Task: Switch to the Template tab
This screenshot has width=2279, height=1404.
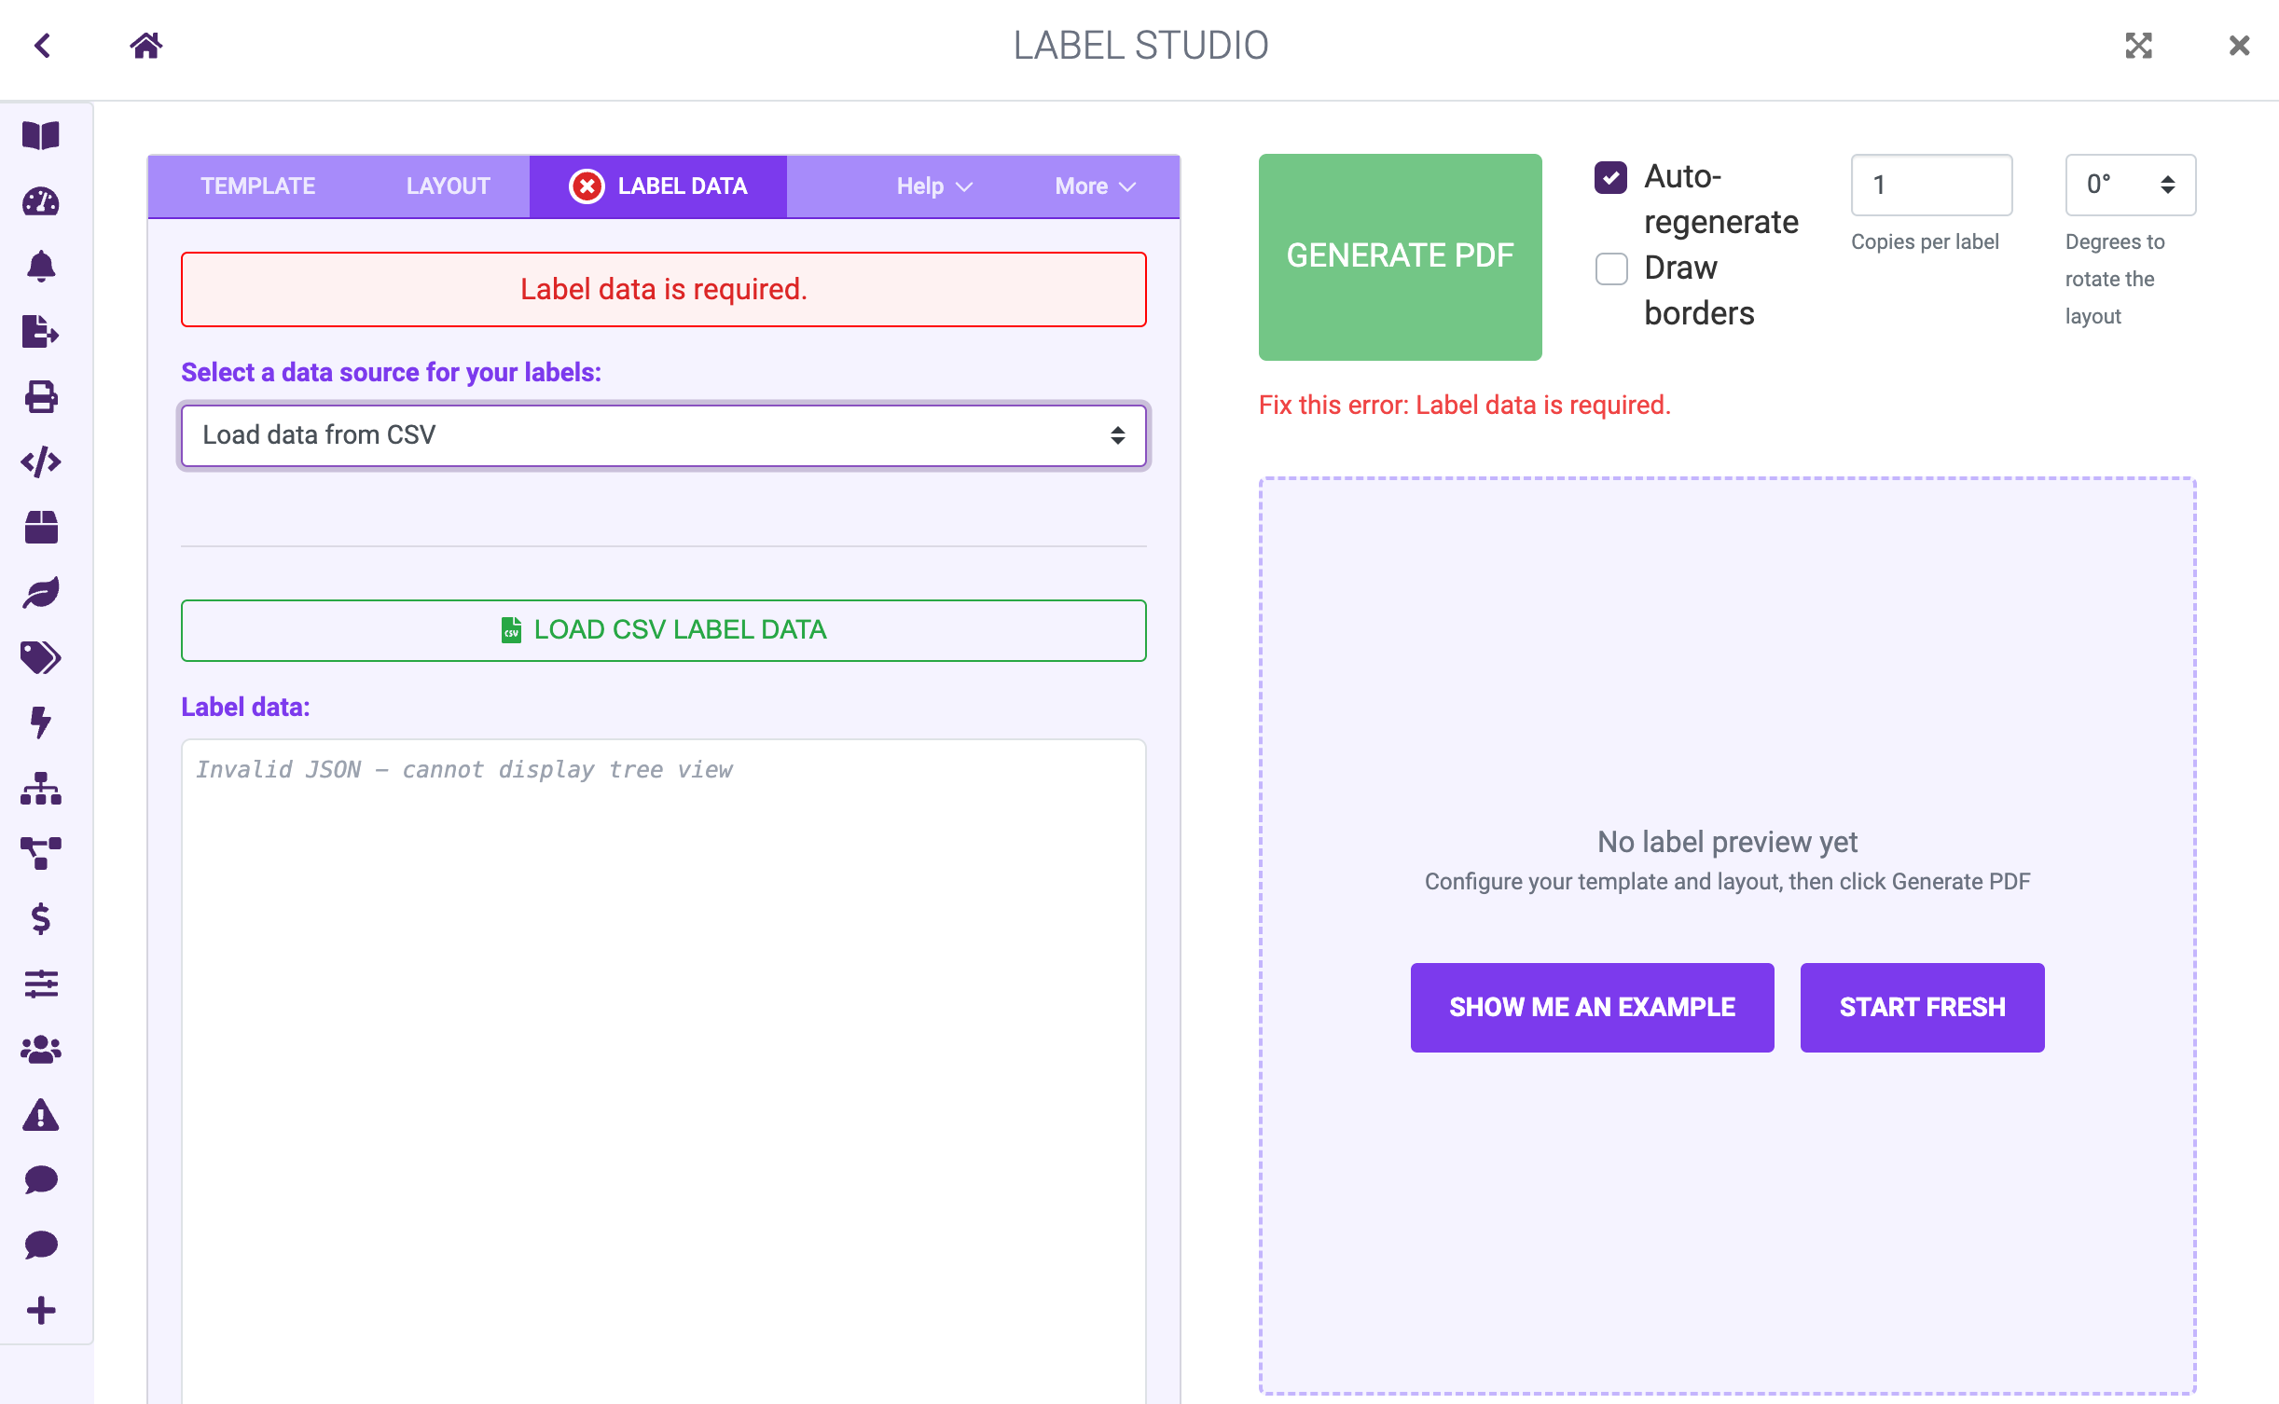Action: 258,186
